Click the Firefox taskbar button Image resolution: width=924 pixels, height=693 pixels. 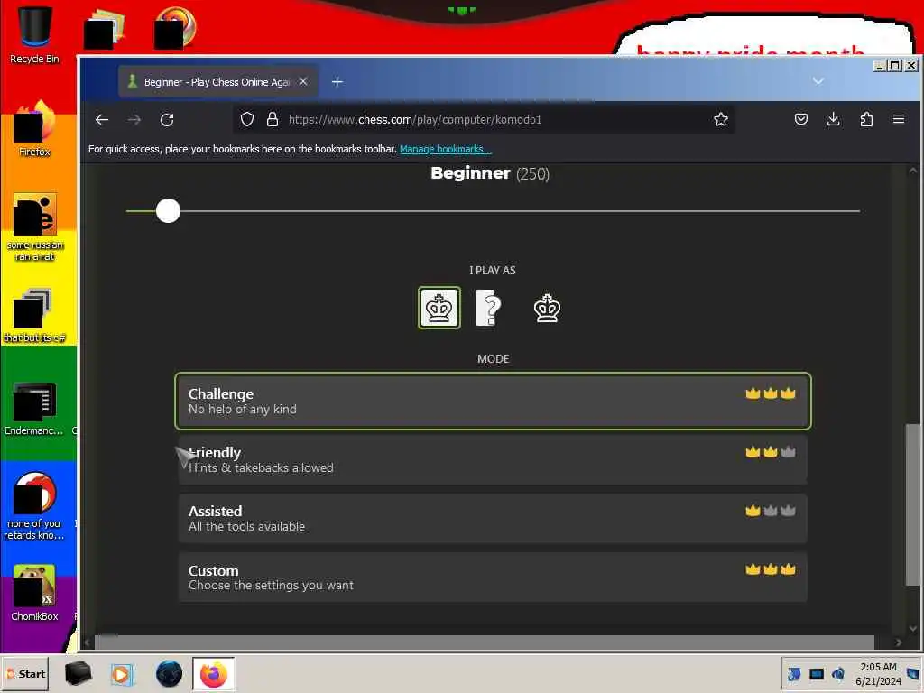[x=213, y=673]
